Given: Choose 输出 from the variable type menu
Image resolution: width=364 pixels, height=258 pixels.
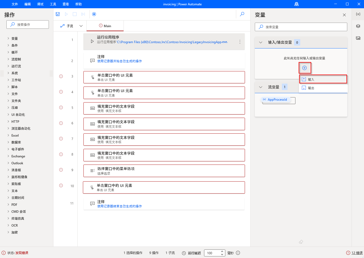Looking at the screenshot, I should [323, 88].
